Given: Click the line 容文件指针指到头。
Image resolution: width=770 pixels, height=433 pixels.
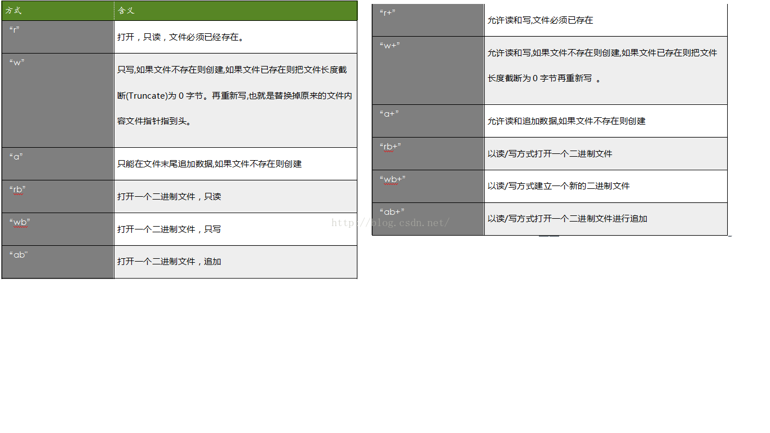Looking at the screenshot, I should [x=154, y=121].
